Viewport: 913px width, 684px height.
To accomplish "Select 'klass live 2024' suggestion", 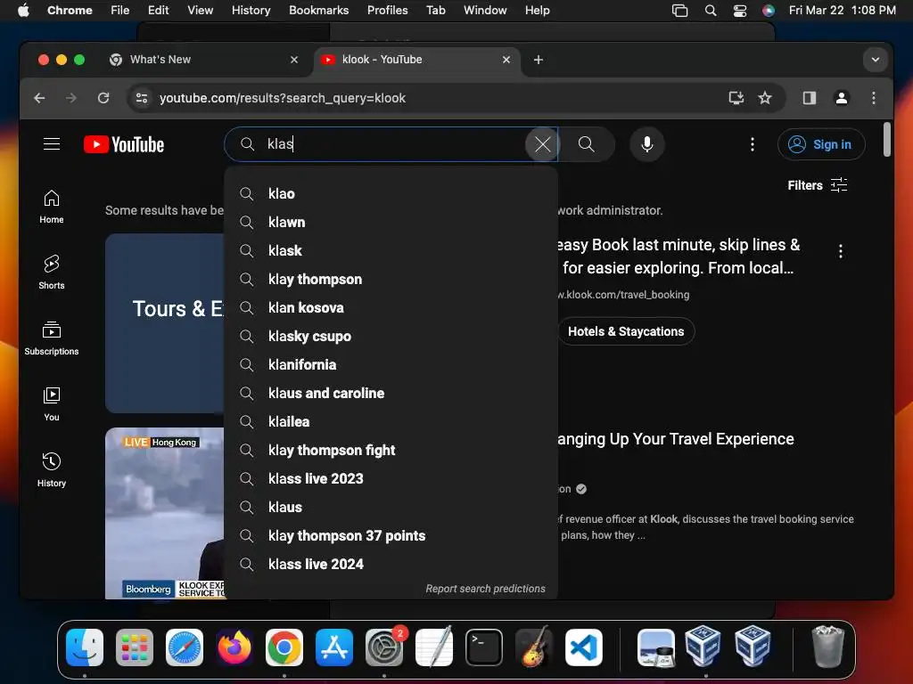I will click(391, 564).
